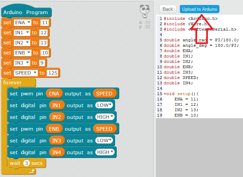243x177 pixels.
Task: Click code line 'void setup(){'
Action: 181,94
